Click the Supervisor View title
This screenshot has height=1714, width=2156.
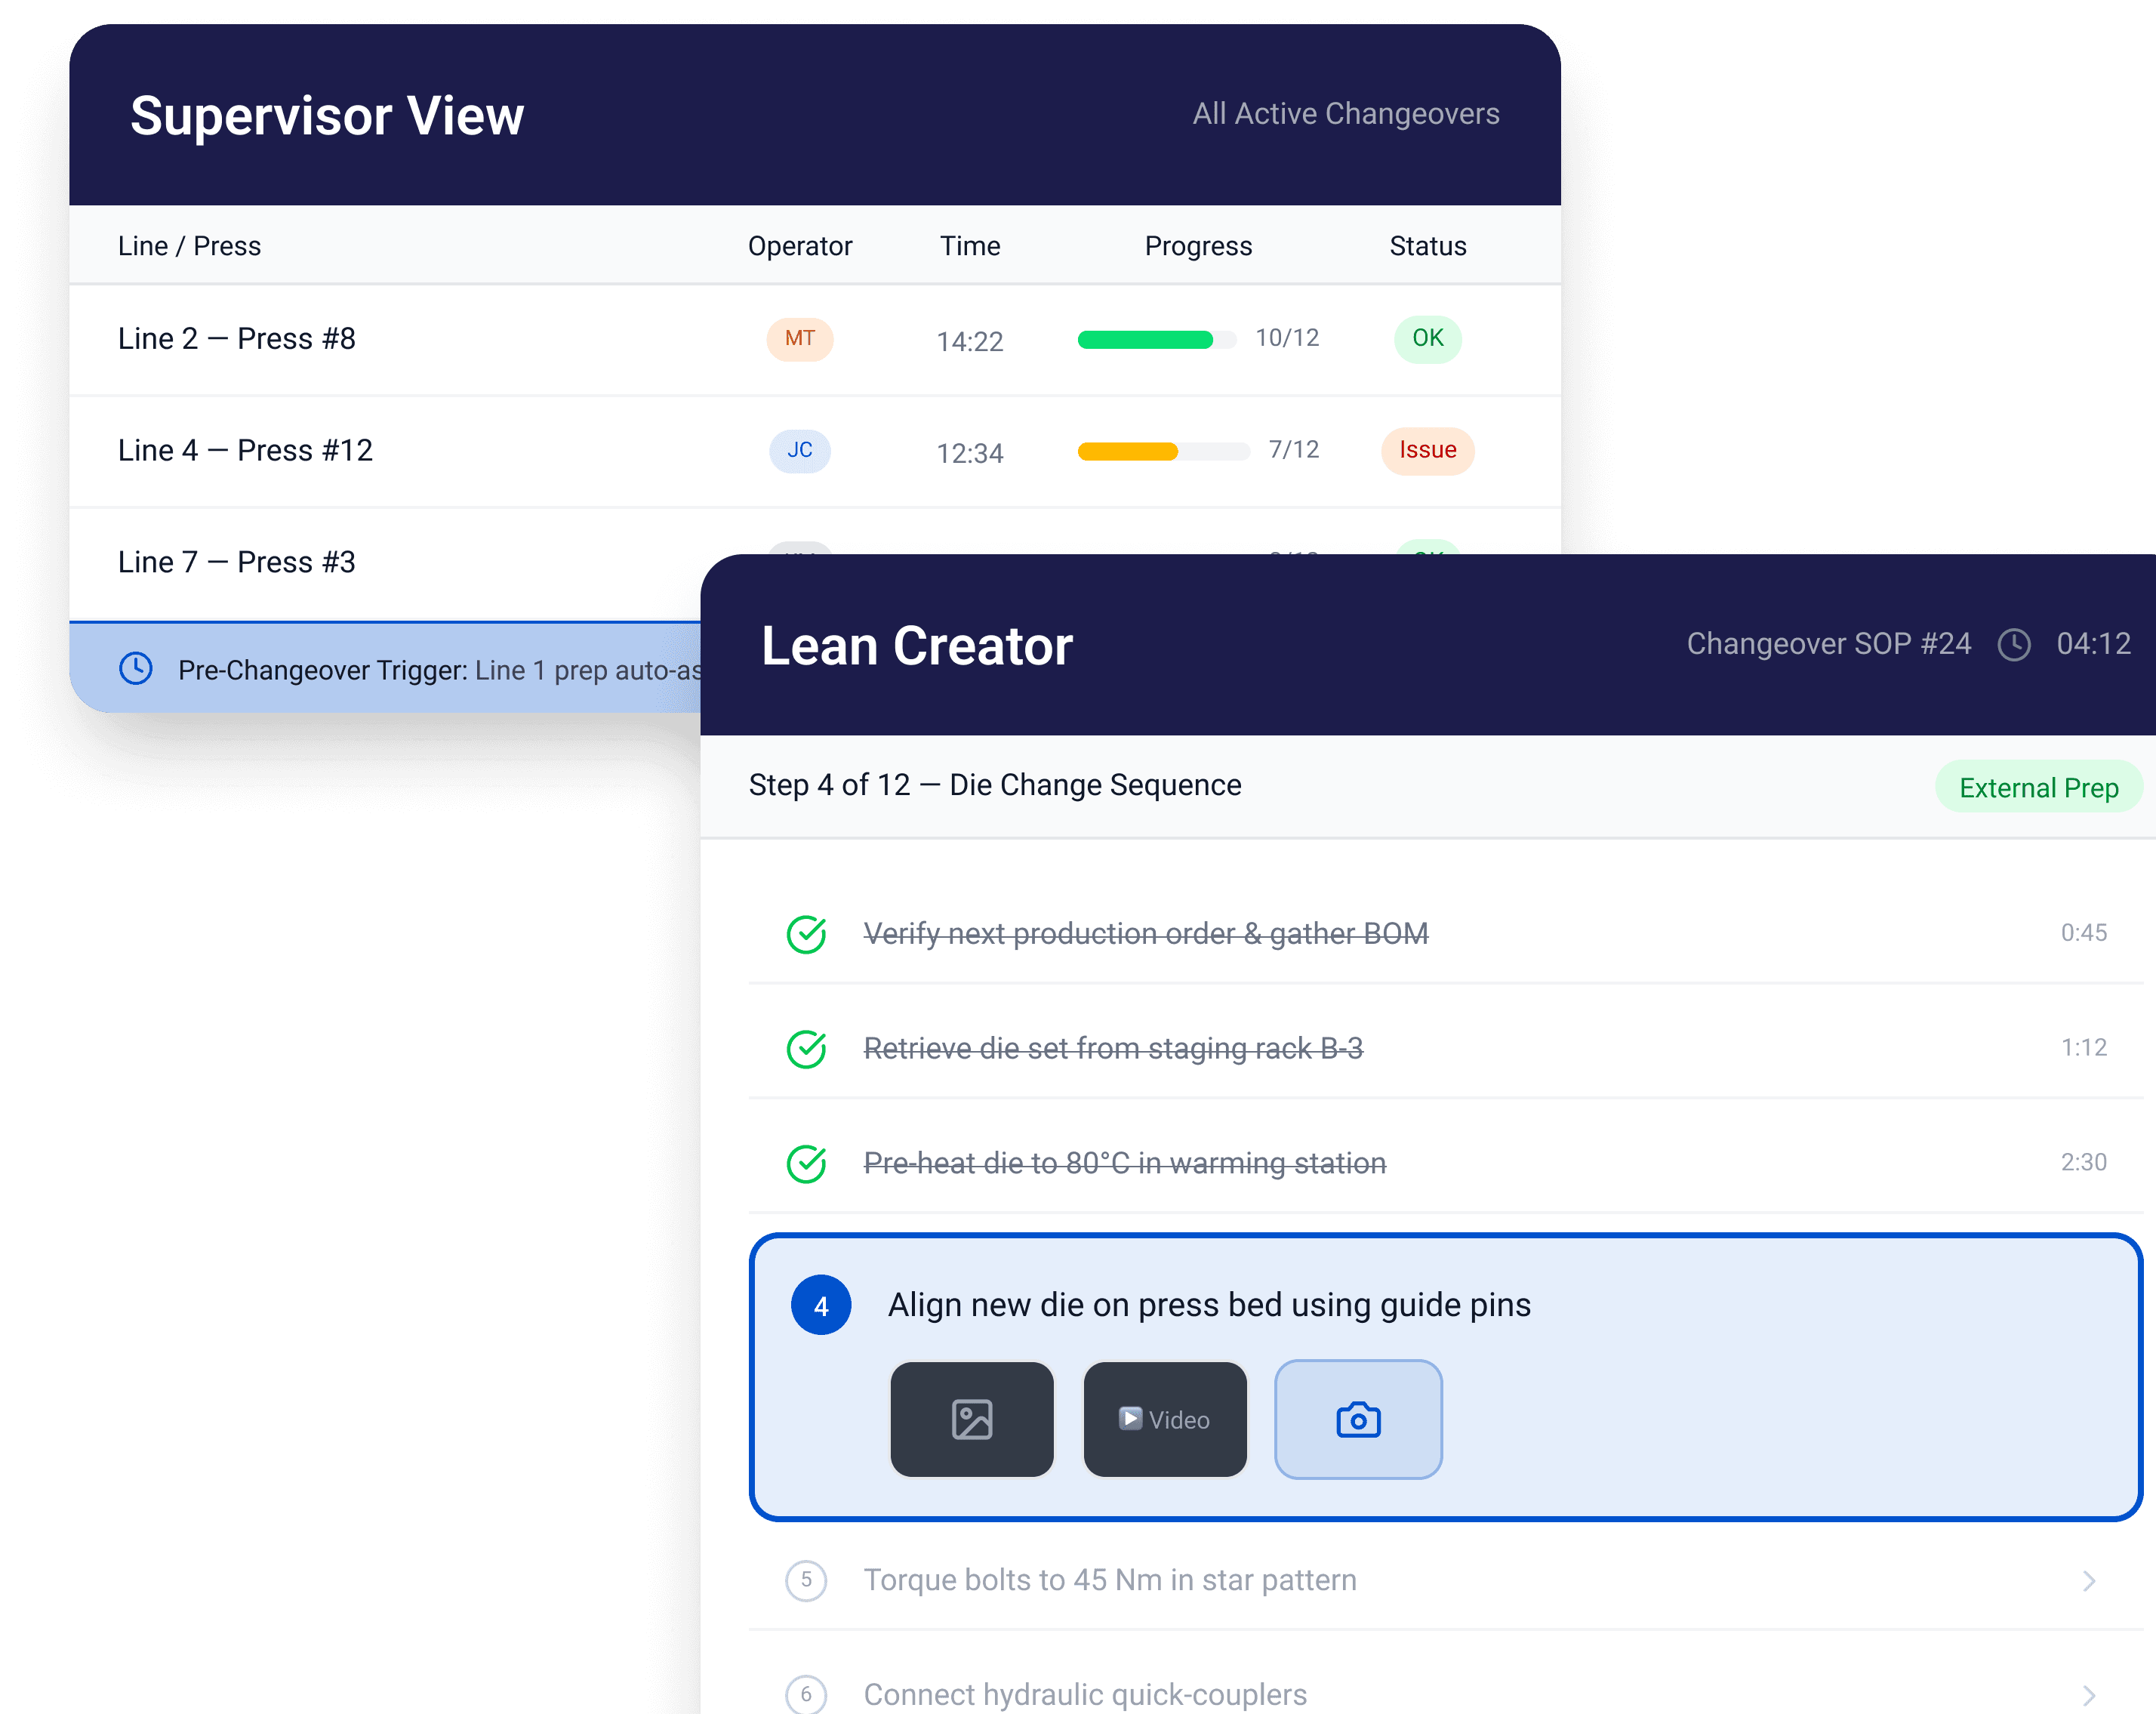[326, 116]
